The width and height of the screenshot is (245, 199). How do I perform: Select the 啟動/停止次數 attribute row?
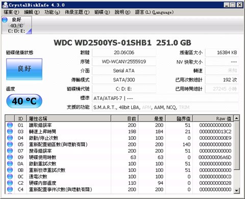pos(119,138)
